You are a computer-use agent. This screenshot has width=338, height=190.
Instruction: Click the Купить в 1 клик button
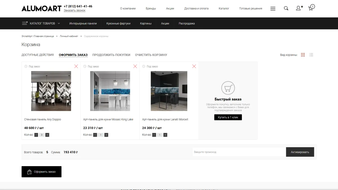(x=228, y=117)
